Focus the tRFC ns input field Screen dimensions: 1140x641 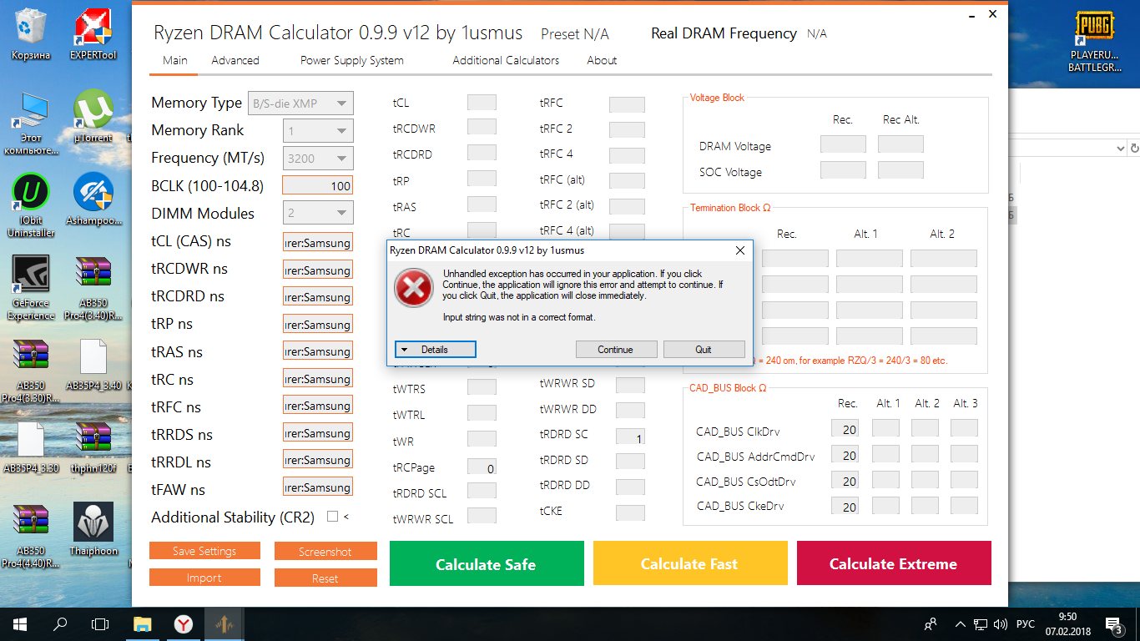tap(318, 406)
